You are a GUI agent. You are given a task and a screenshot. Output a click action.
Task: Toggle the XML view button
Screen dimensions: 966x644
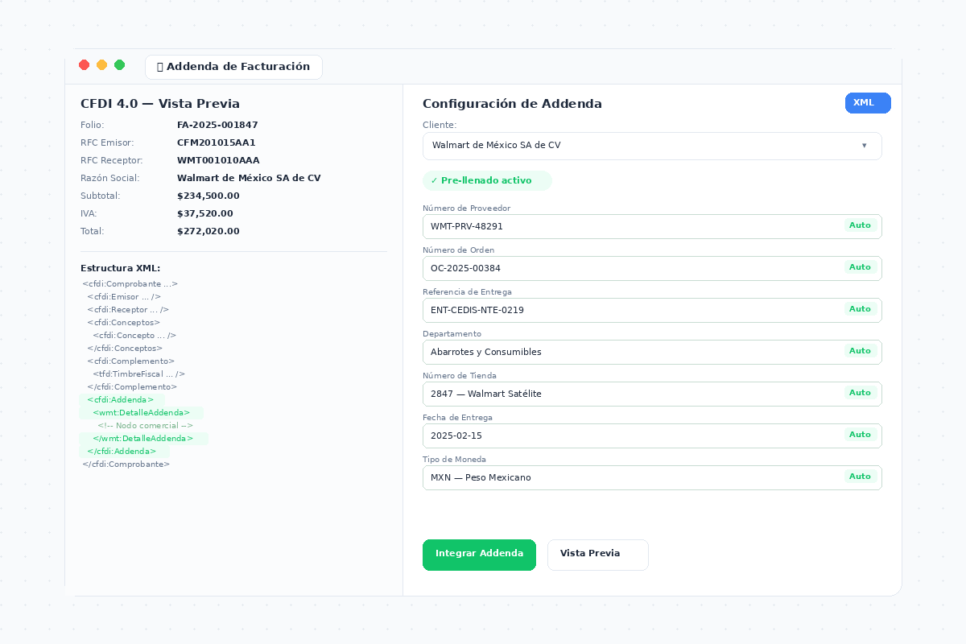click(868, 103)
